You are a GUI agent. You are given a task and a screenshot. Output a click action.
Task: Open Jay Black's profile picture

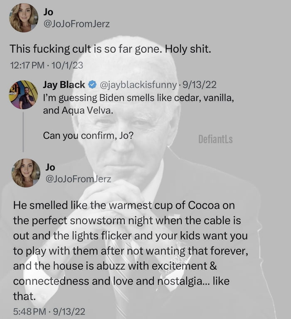click(24, 95)
